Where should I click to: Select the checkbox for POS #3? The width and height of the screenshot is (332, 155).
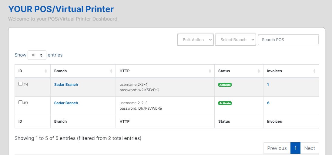click(x=21, y=102)
